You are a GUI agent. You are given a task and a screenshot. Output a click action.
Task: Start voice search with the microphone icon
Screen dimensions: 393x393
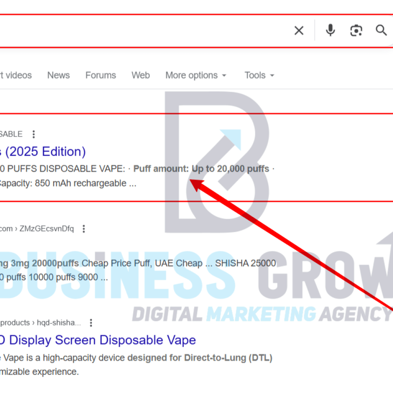[331, 30]
